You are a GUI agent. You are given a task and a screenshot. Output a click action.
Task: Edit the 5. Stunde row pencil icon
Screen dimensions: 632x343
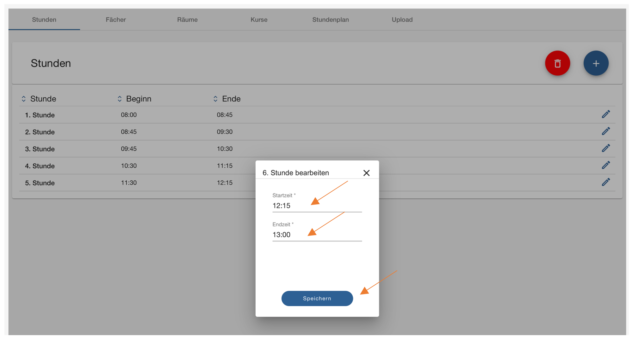(606, 182)
